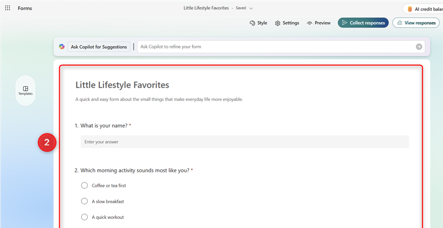Click the Collect responses button

363,23
